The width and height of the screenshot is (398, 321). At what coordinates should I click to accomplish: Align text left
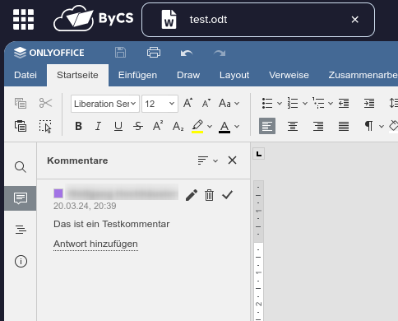[267, 126]
